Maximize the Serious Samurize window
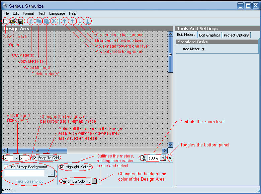The width and height of the screenshot is (261, 194). tap(248, 6)
